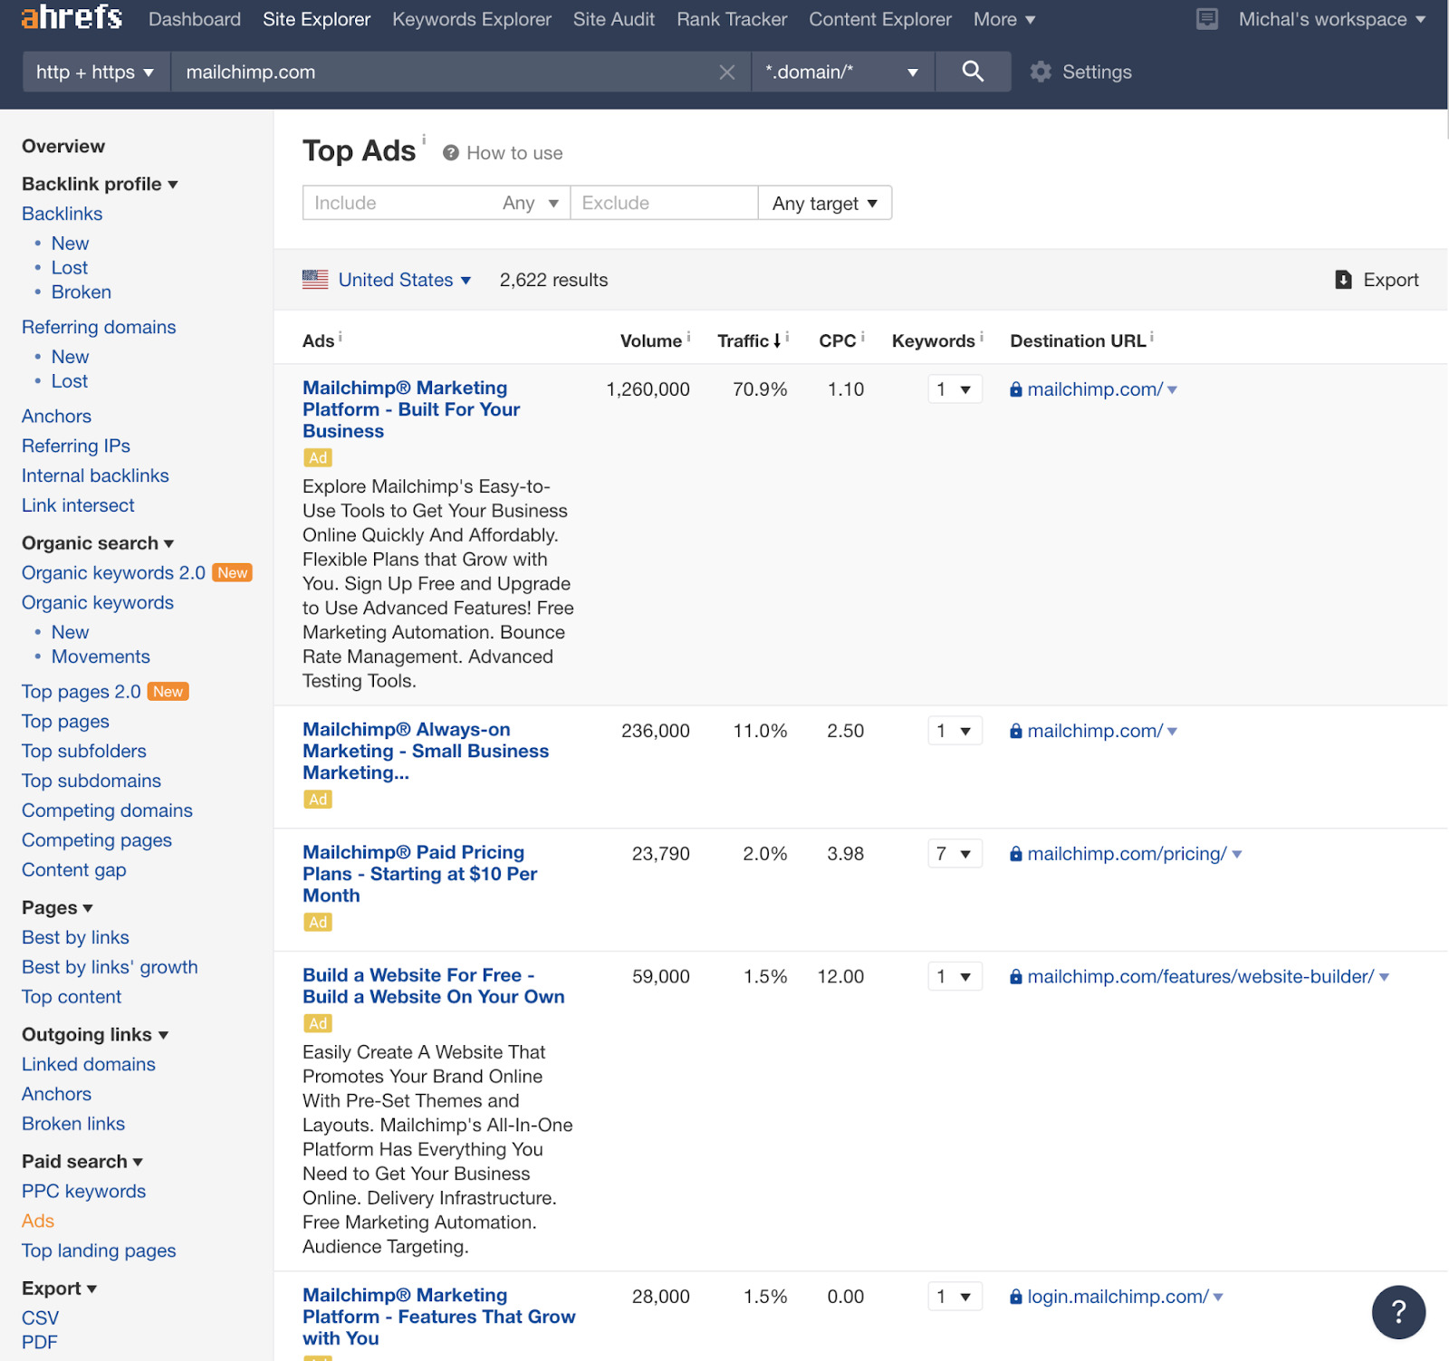Screen dimensions: 1449x1361
Task: Open Competing domains report link
Action: point(107,810)
